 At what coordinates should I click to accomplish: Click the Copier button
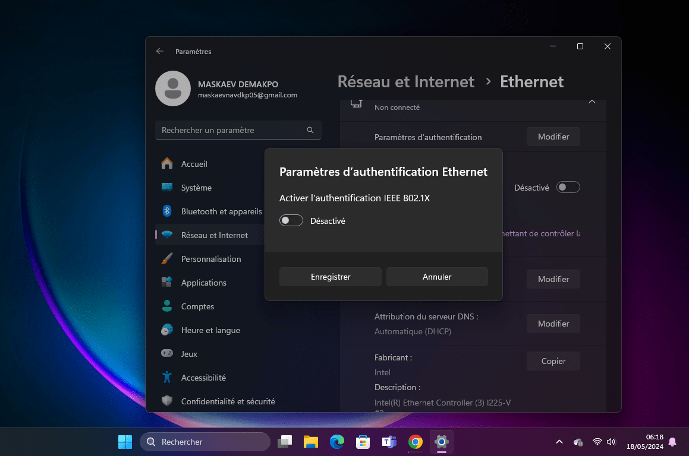coord(553,361)
